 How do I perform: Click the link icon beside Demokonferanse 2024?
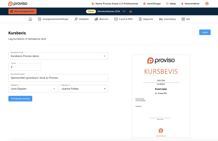(x=124, y=11)
